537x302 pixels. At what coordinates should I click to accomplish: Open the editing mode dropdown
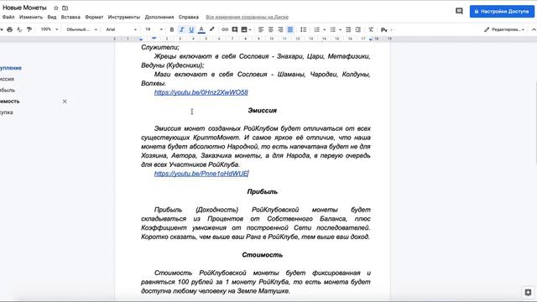coord(504,30)
